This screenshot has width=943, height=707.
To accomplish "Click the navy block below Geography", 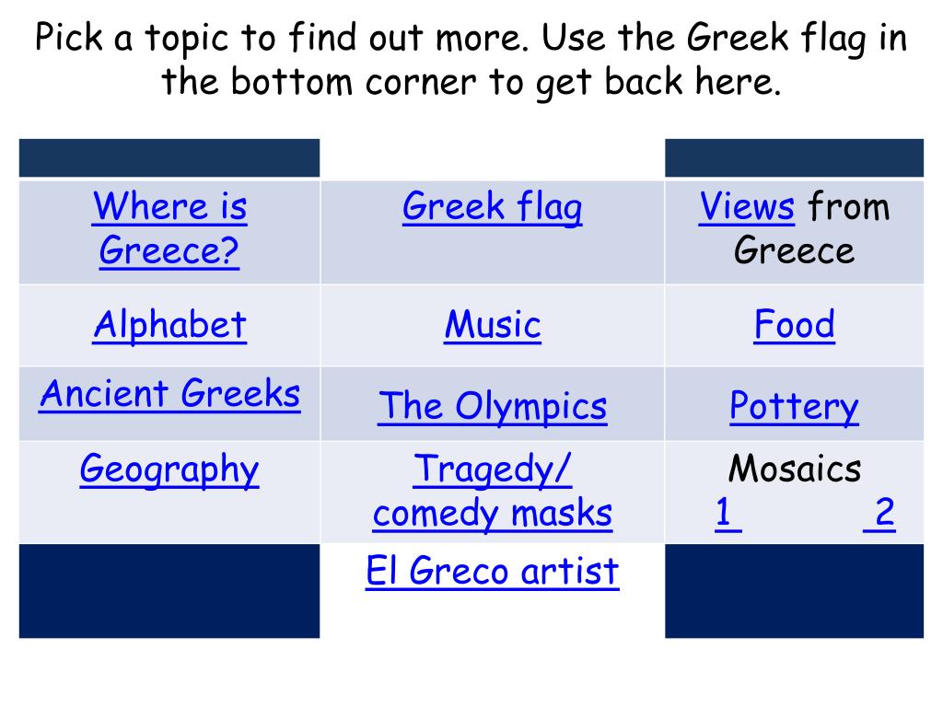I will tap(169, 591).
